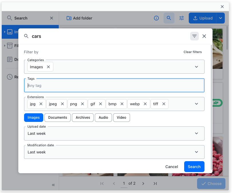
Task: Enable the Audio quick filter
Action: tap(103, 118)
